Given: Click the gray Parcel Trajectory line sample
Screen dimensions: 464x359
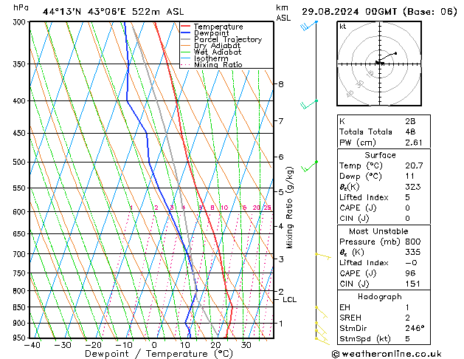Looking at the screenshot, I should click(x=185, y=39).
